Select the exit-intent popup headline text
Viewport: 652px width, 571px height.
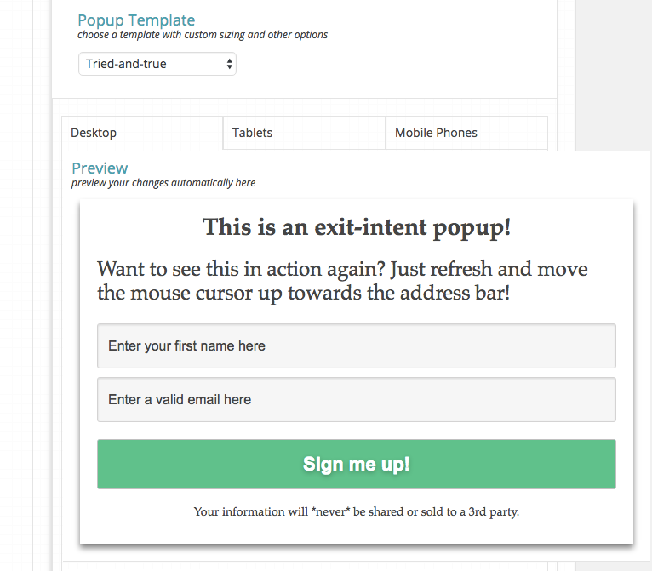pos(357,227)
